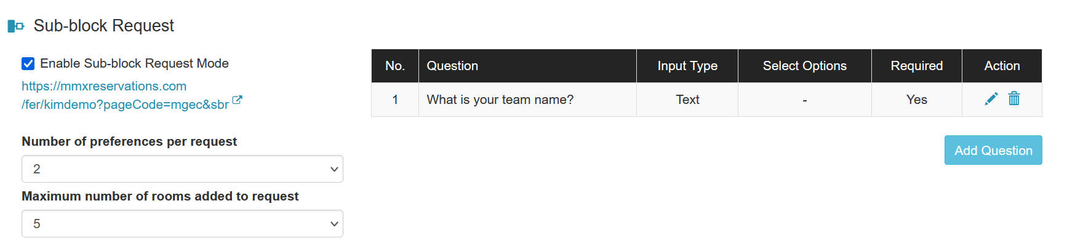Image resolution: width=1067 pixels, height=246 pixels.
Task: Expand Maximum number of rooms dropdown
Action: 182,224
